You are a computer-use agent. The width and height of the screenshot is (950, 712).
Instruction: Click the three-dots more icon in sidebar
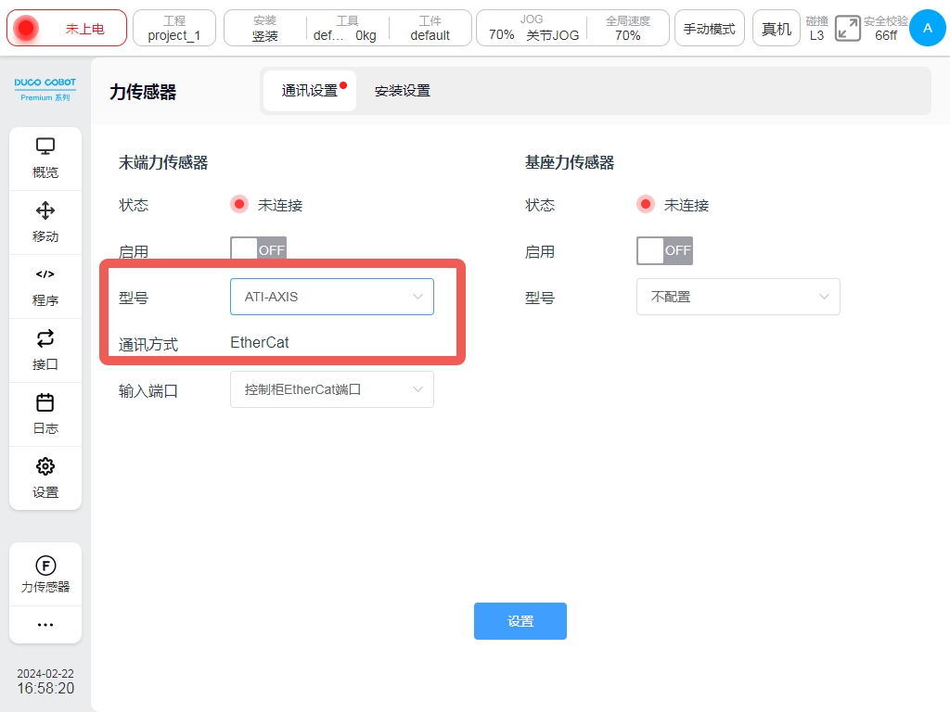pyautogui.click(x=45, y=625)
